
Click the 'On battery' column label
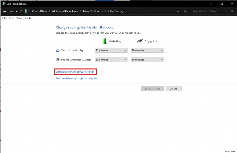115,41
